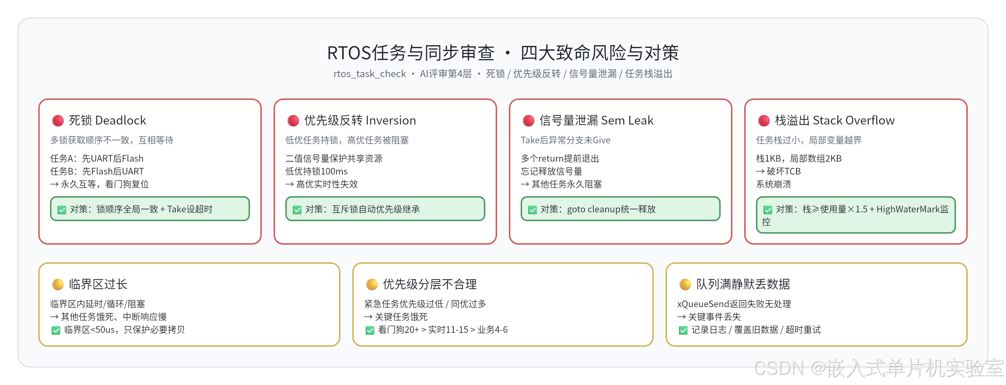
Task: Click the red dot beside 栈溢出 Stack Overflow
Action: [x=763, y=120]
